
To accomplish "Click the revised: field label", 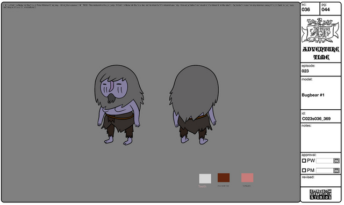I will point(308,177).
